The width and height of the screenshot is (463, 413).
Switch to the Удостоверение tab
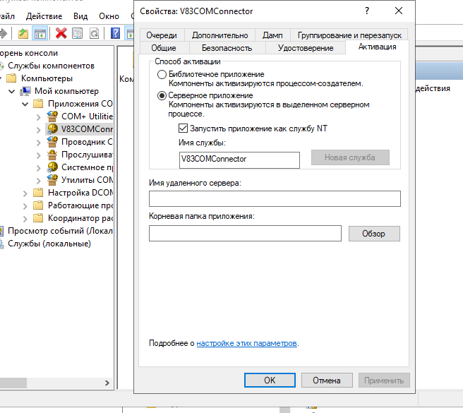pyautogui.click(x=306, y=48)
